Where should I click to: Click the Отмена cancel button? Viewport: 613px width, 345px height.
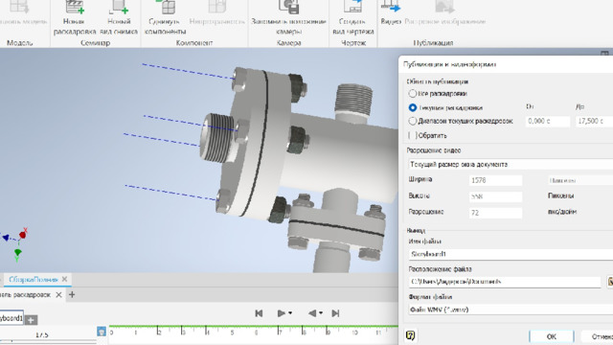598,336
